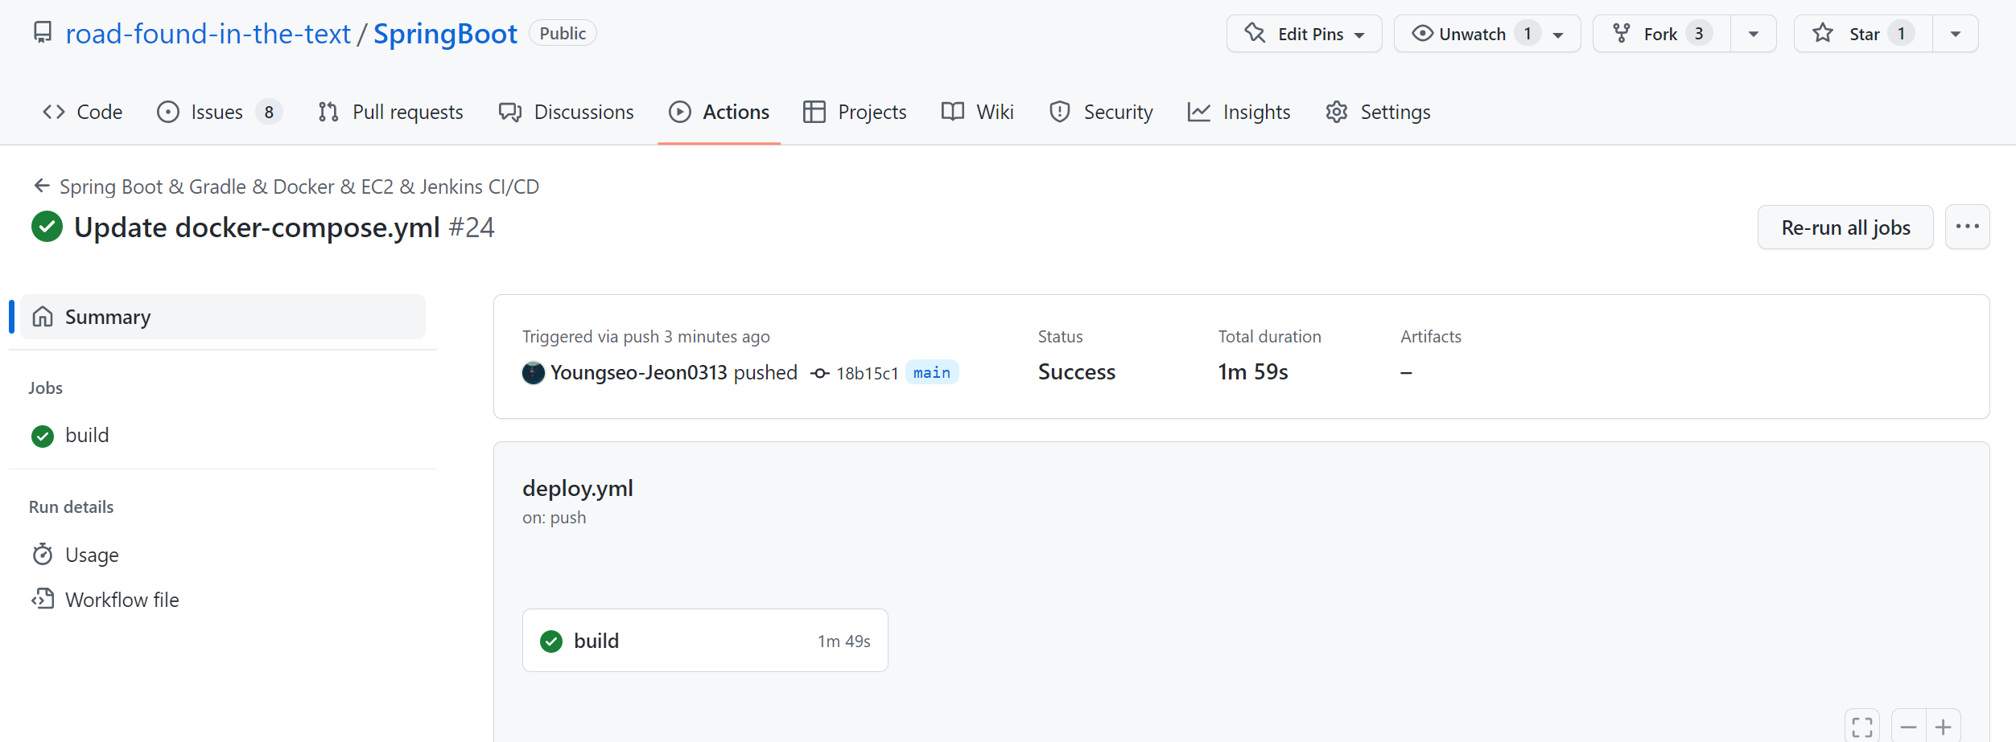The image size is (2016, 742).
Task: Click the main branch label
Action: tap(932, 372)
